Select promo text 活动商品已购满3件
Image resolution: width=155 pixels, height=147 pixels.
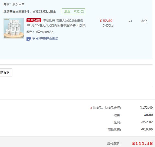pos(16,12)
